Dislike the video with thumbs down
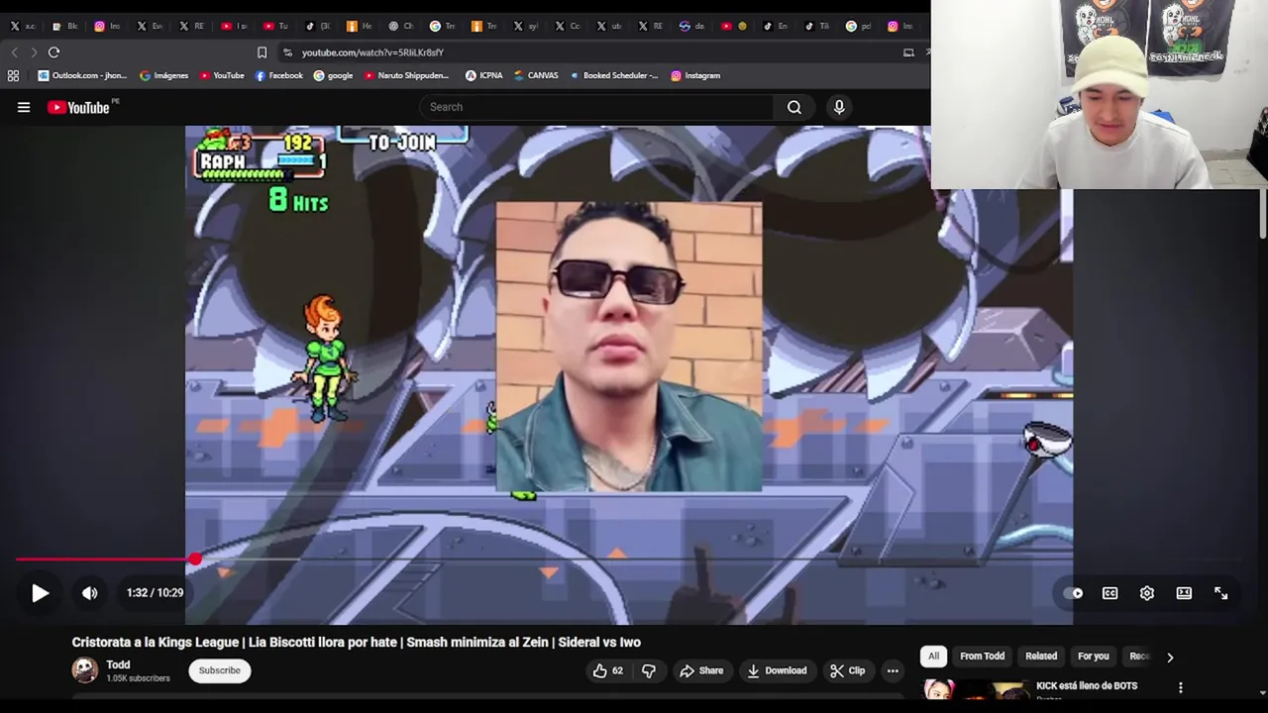Image resolution: width=1268 pixels, height=713 pixels. [x=649, y=670]
